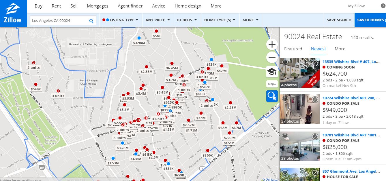Switch to the Newest results tab

[x=318, y=49]
